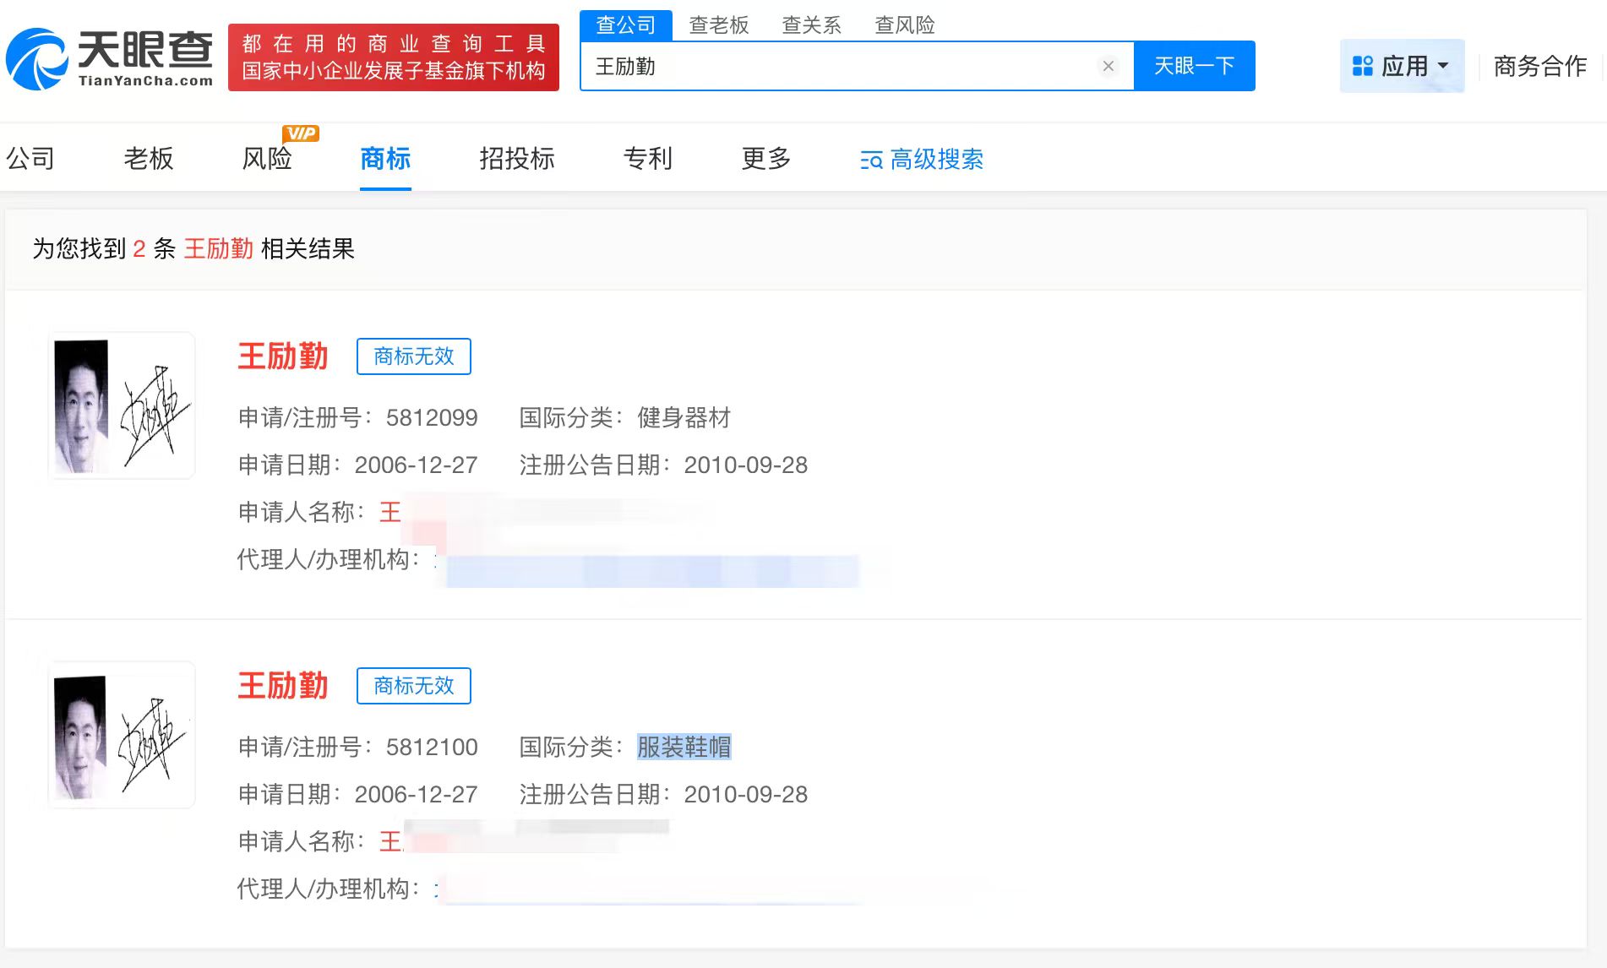Image resolution: width=1607 pixels, height=968 pixels.
Task: Click inside the search input field
Action: click(x=845, y=65)
